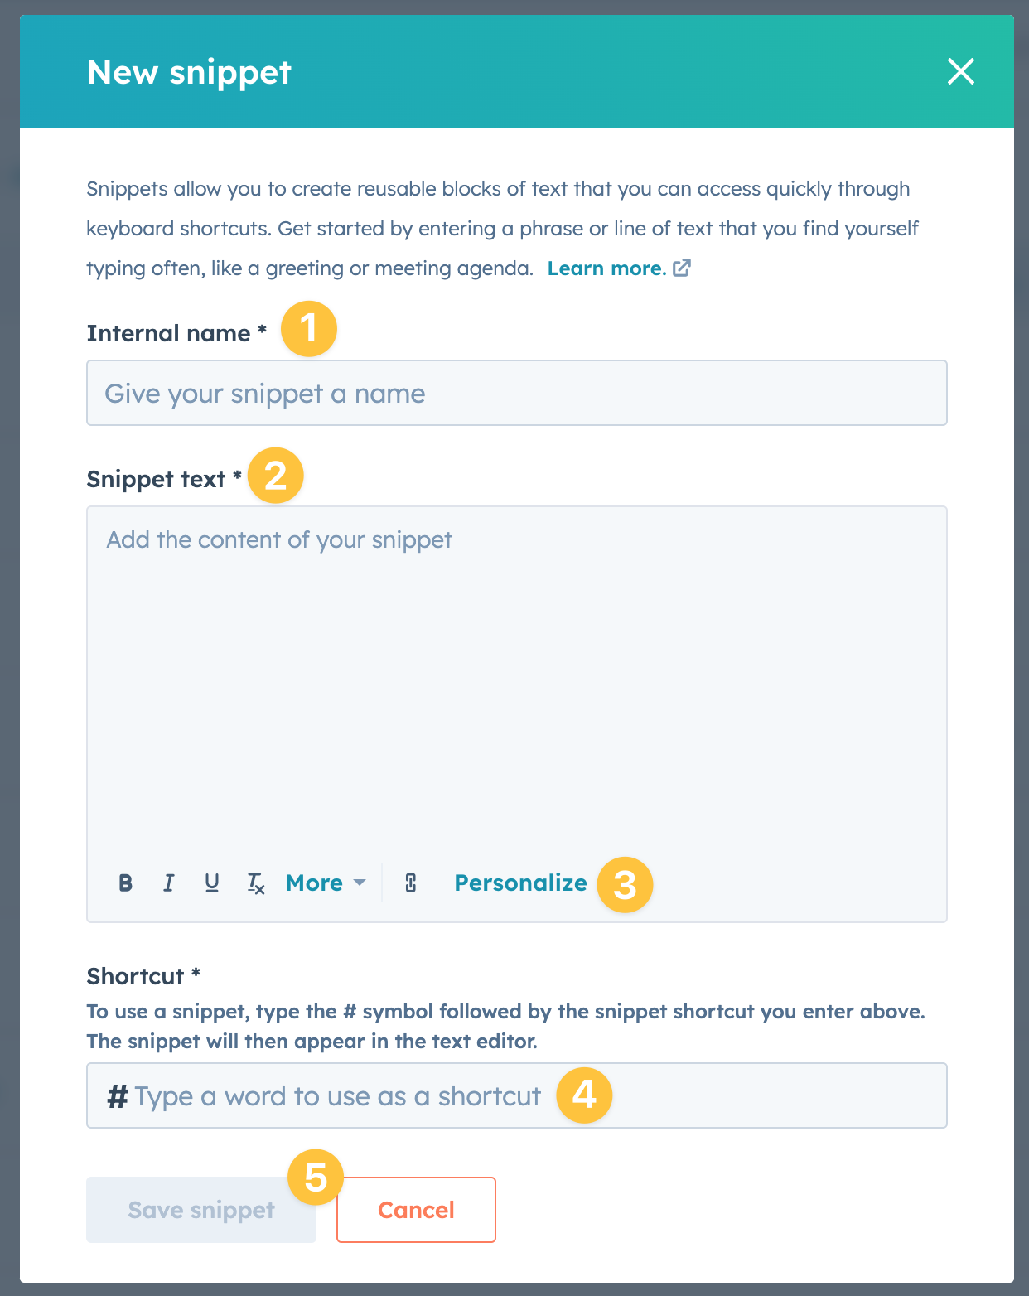The height and width of the screenshot is (1296, 1029).
Task: Click the yellow number 1 badge
Action: pyautogui.click(x=309, y=328)
